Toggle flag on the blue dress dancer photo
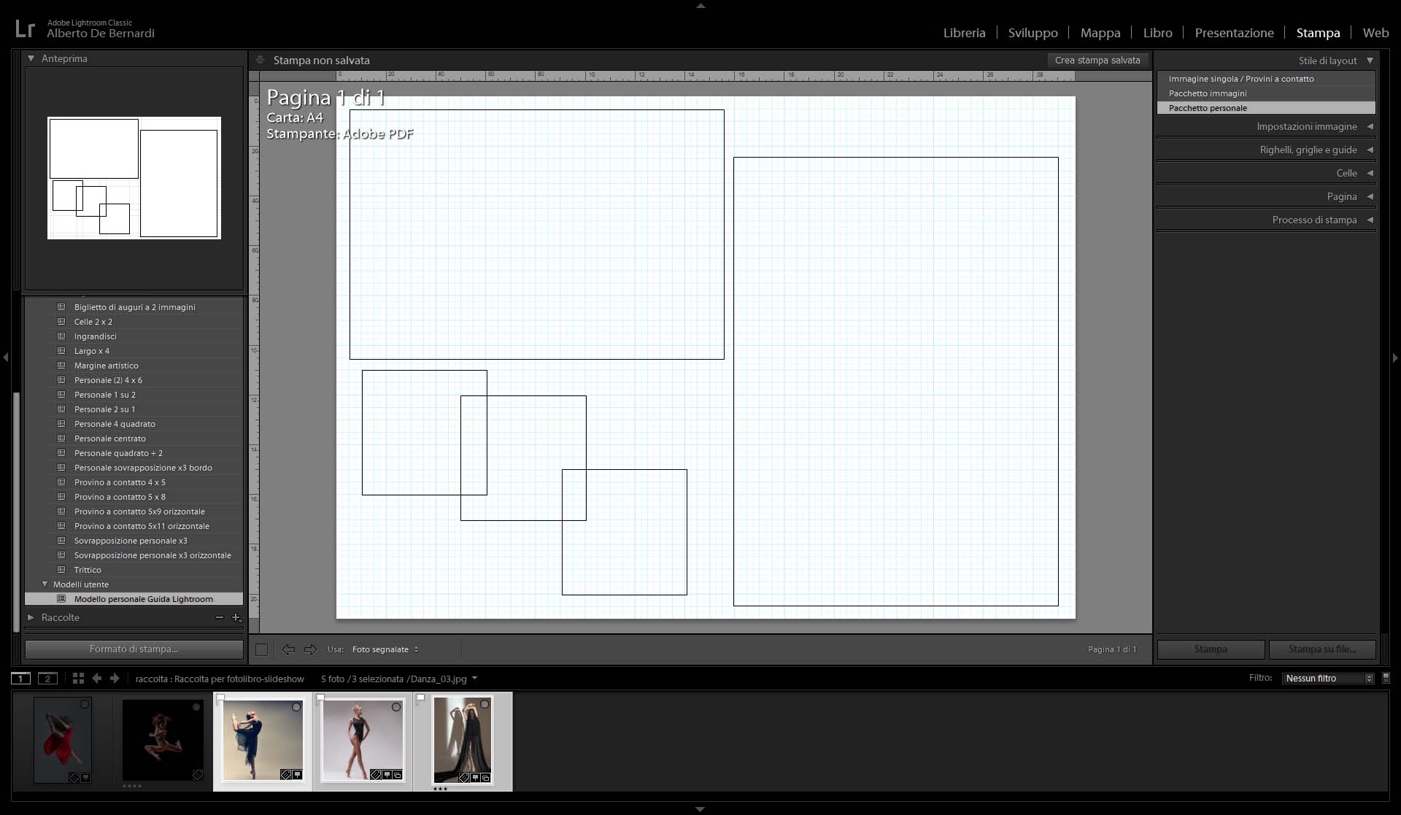 point(220,699)
